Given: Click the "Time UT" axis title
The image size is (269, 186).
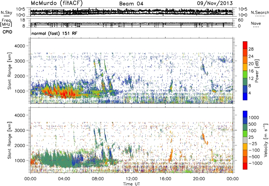Looking at the screenshot, I should pos(131,184).
